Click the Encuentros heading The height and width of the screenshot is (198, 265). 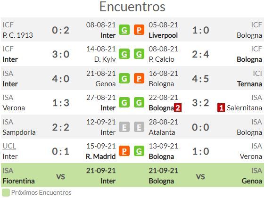point(132,7)
